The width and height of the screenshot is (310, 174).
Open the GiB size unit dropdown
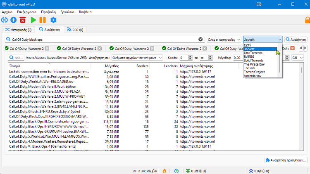tap(297, 58)
